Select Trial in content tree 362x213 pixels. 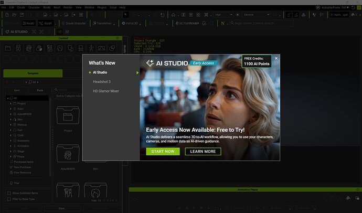click(16, 183)
